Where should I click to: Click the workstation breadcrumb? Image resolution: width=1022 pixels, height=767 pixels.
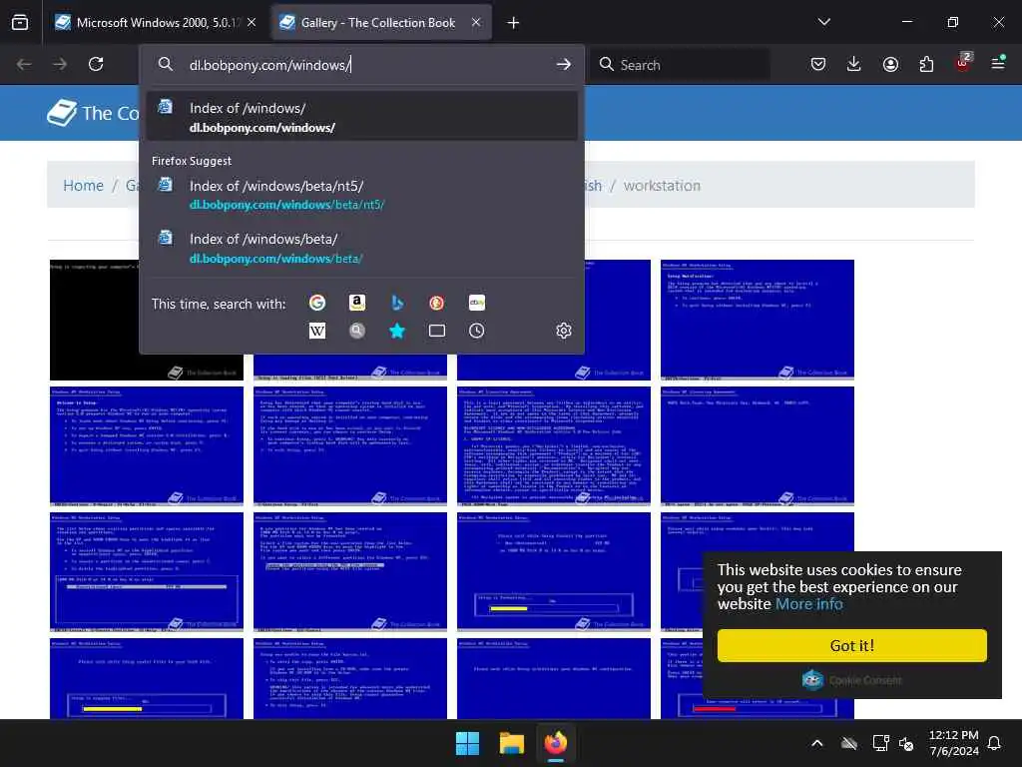[662, 186]
